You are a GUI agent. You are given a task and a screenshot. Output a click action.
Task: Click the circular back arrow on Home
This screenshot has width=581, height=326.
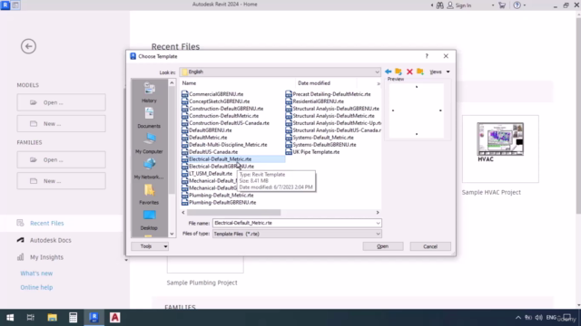pyautogui.click(x=28, y=46)
